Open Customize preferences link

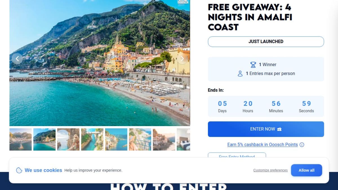click(x=270, y=170)
